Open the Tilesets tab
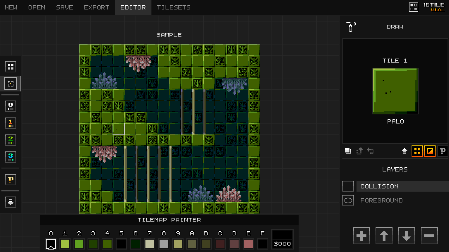The image size is (449, 252). [x=174, y=7]
